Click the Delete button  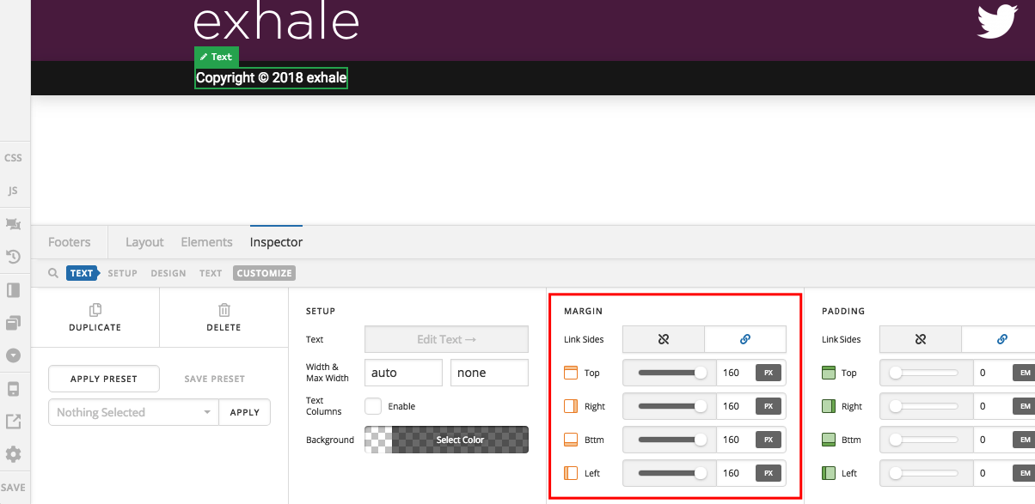[224, 317]
